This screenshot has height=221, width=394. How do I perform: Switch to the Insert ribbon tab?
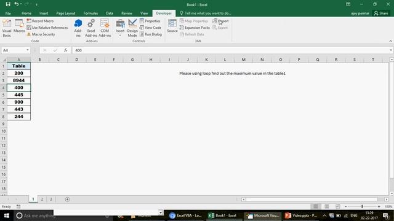[44, 14]
